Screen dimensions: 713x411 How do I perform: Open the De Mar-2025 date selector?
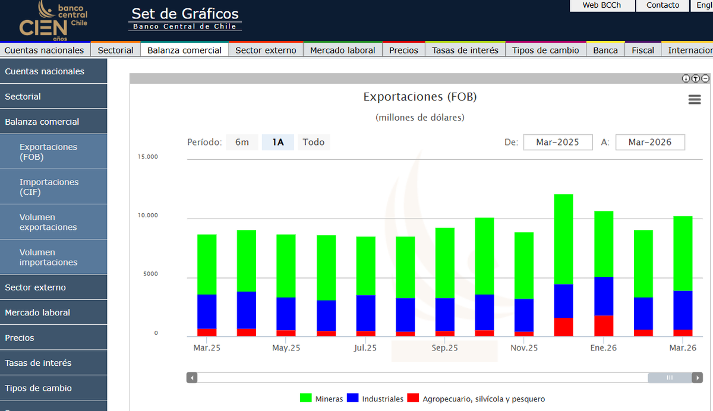coord(557,142)
